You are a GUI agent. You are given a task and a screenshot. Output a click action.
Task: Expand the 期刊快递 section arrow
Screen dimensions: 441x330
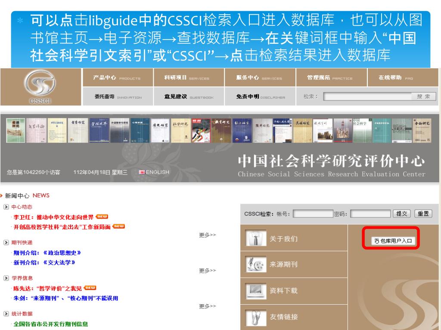pos(6,242)
